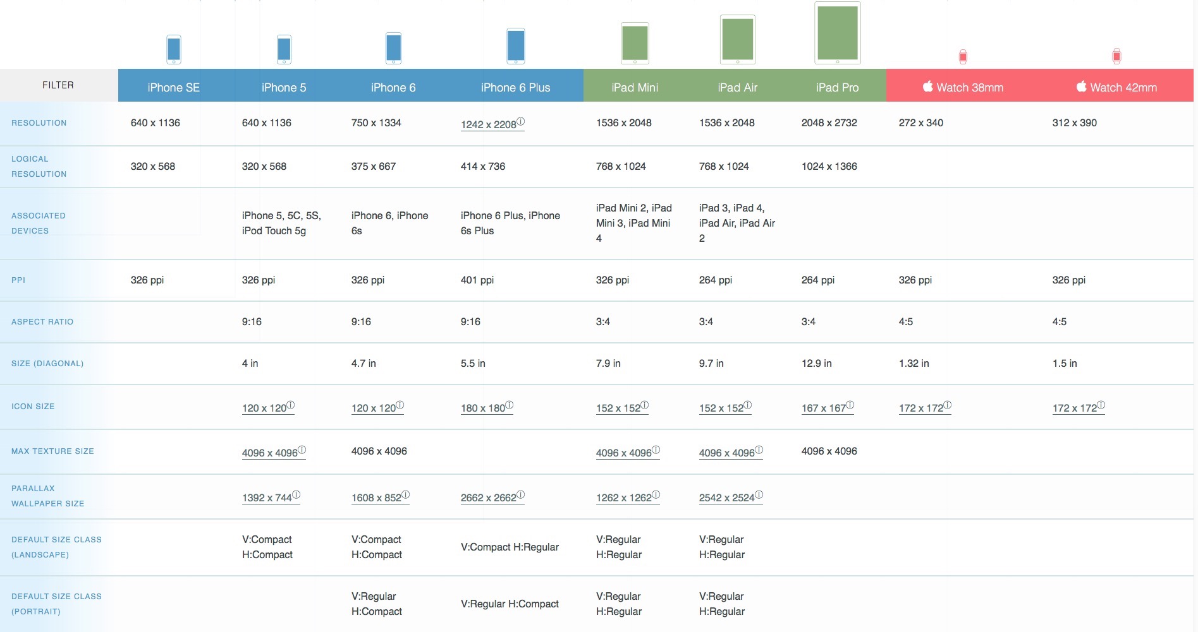Screen dimensions: 1198x632
Task: Click the iPhone SE device icon
Action: [x=174, y=49]
